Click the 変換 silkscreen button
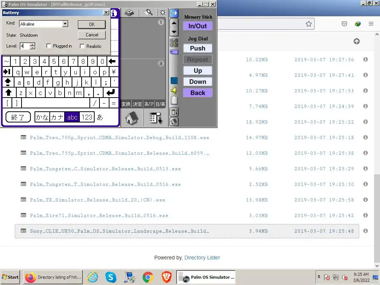380x285 pixels. click(126, 104)
